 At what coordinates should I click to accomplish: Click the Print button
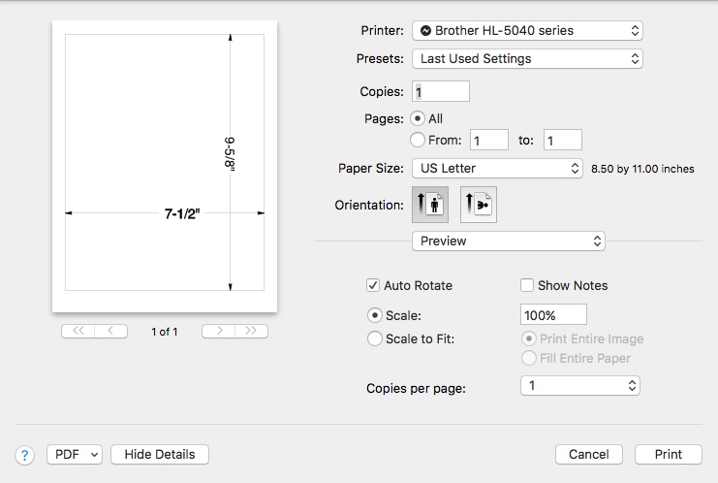[668, 454]
